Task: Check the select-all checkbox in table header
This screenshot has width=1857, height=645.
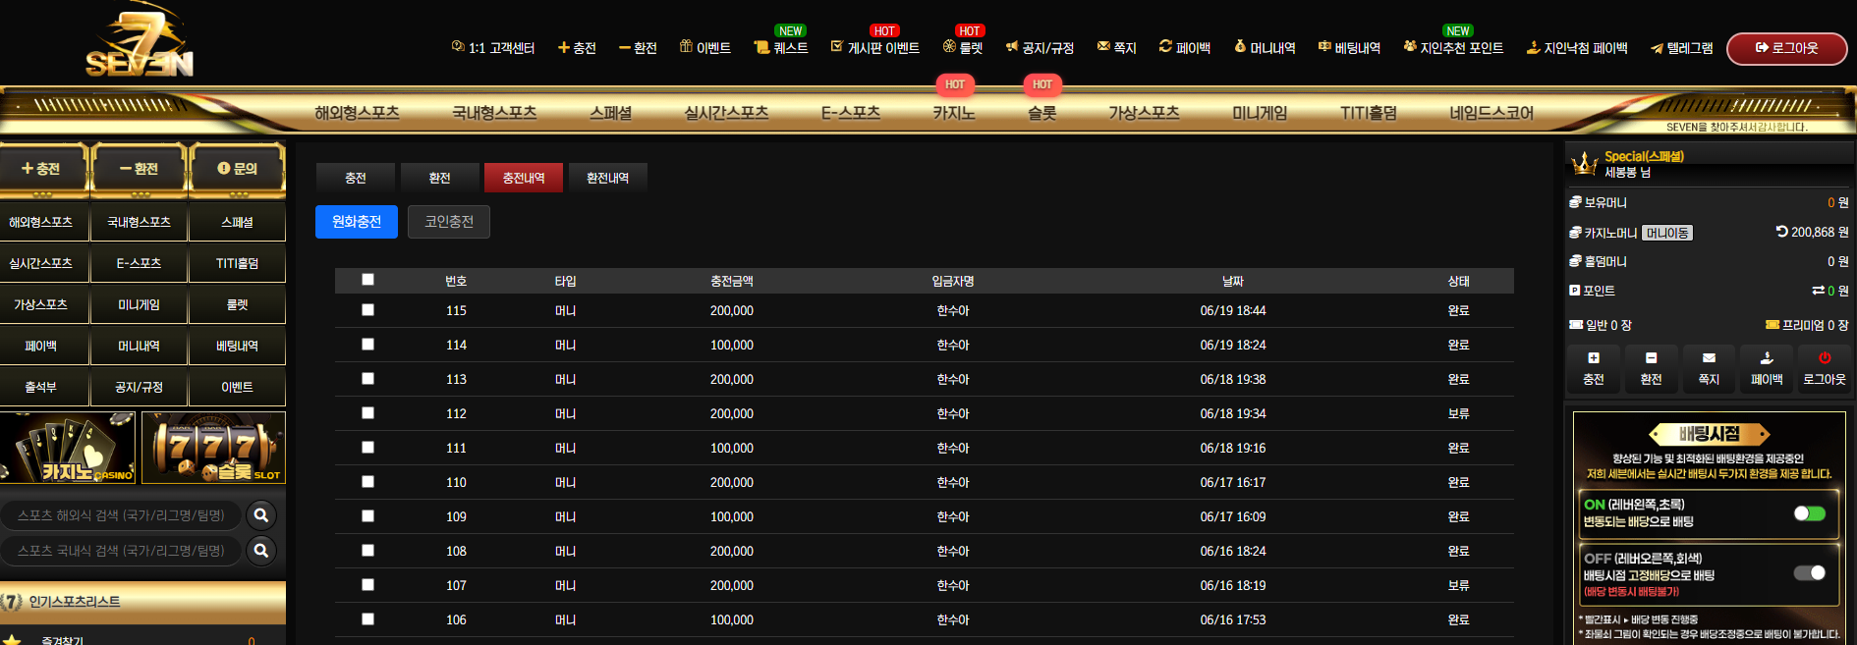Action: point(367,280)
